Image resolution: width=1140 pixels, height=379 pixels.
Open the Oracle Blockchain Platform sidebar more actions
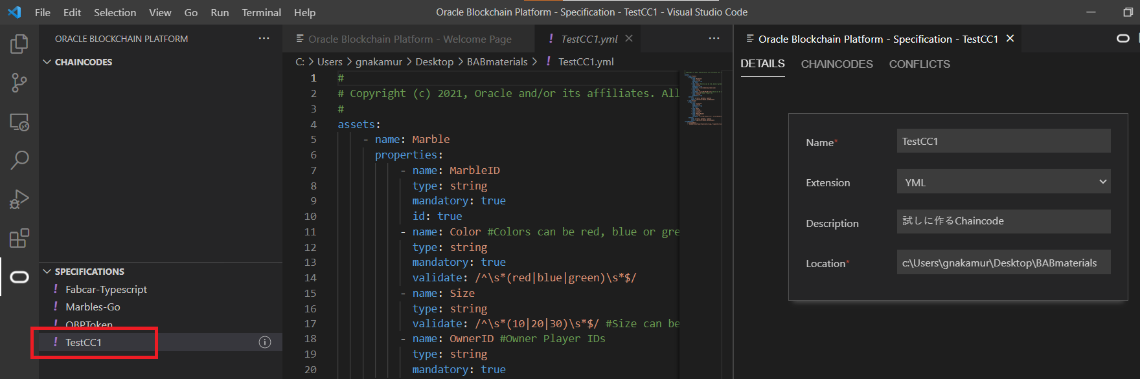coord(264,39)
